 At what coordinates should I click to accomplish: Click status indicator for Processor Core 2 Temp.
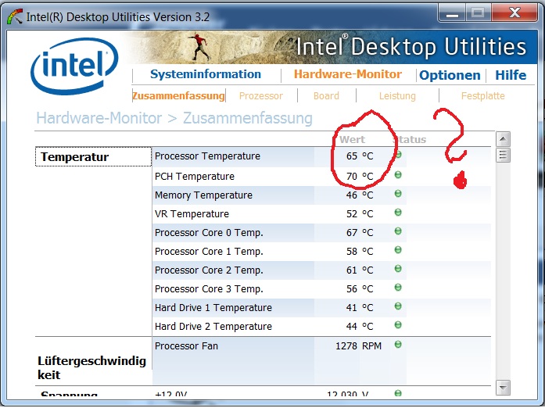coord(398,269)
